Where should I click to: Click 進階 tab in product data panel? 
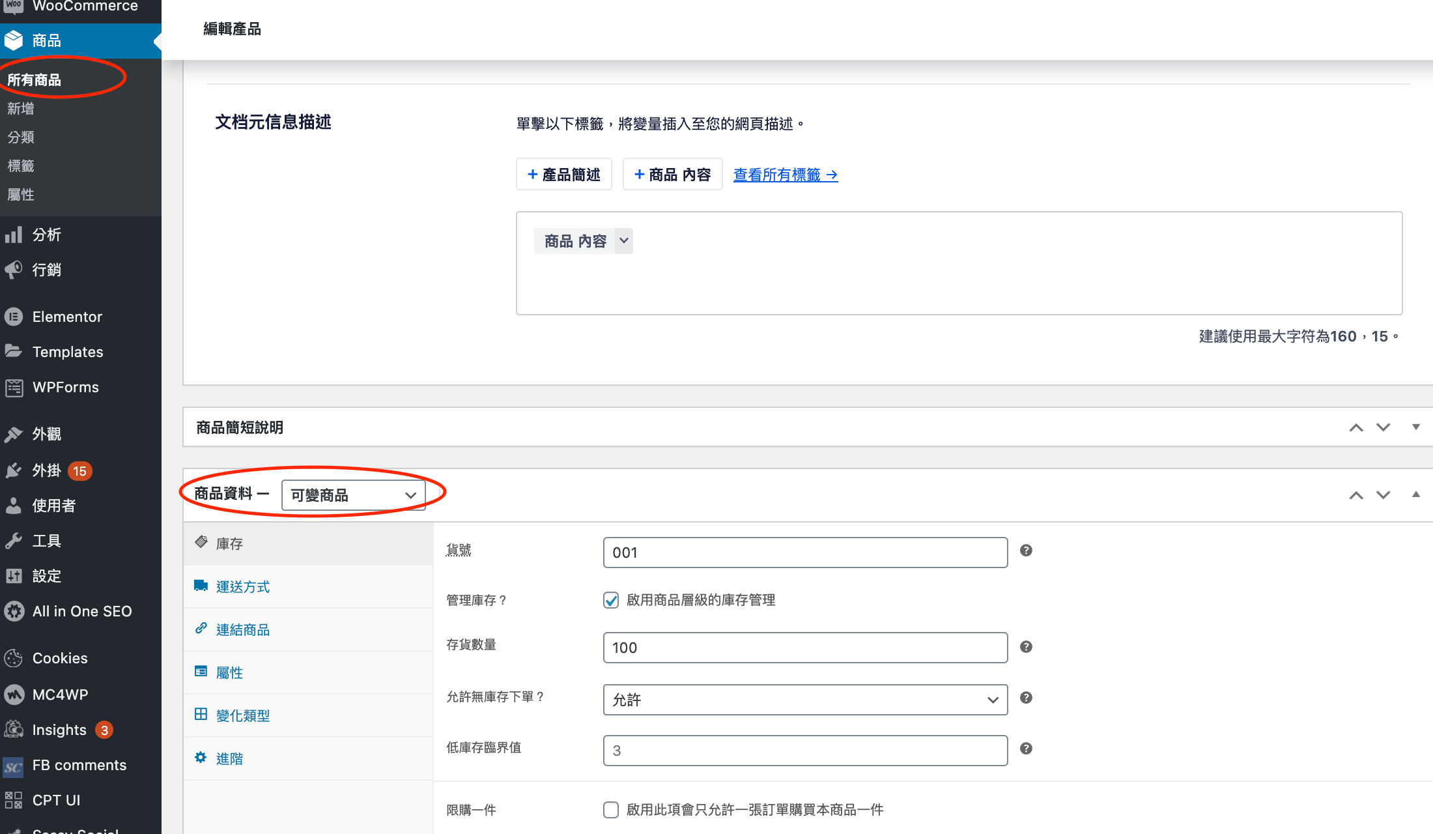tap(230, 758)
